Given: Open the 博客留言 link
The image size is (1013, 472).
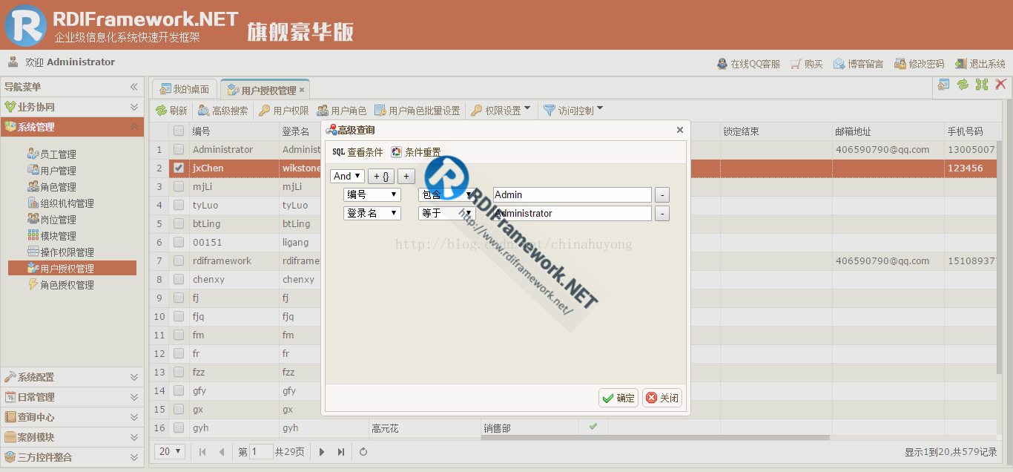Looking at the screenshot, I should [x=858, y=64].
